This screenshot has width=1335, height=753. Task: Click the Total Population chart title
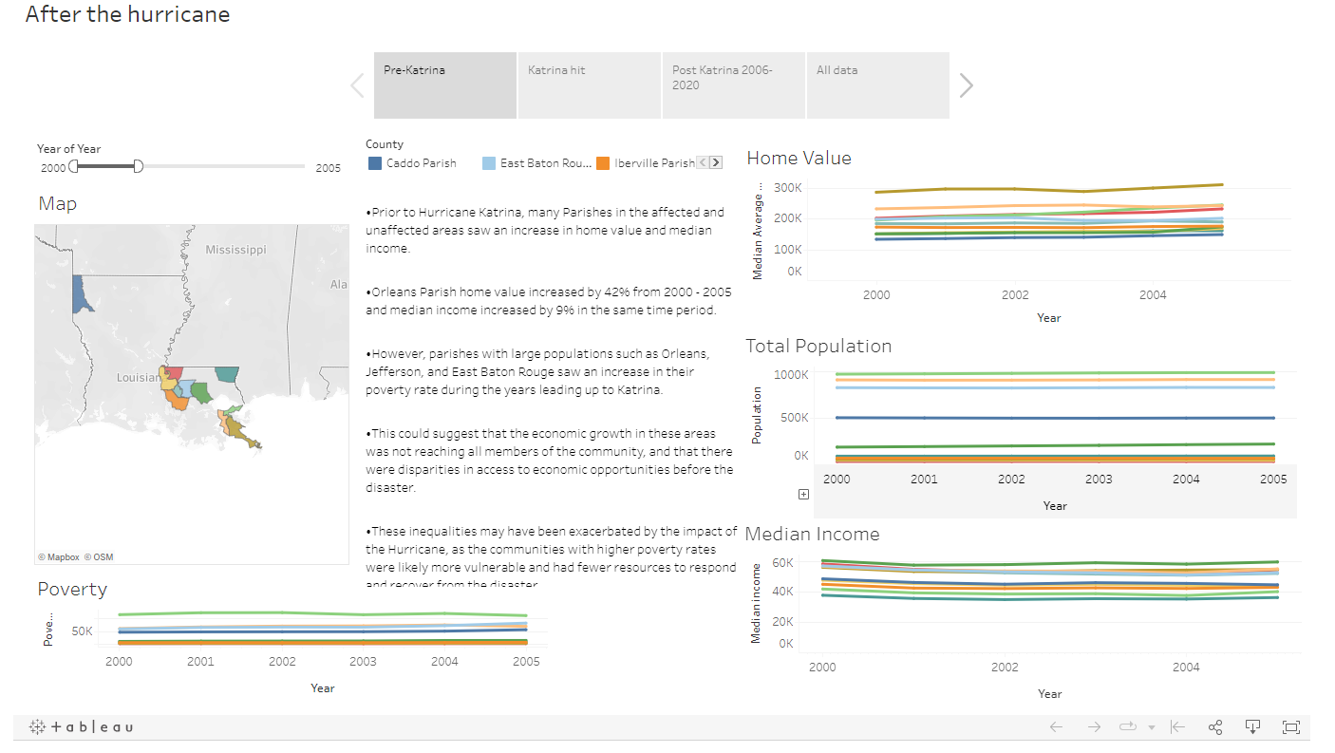pyautogui.click(x=818, y=346)
